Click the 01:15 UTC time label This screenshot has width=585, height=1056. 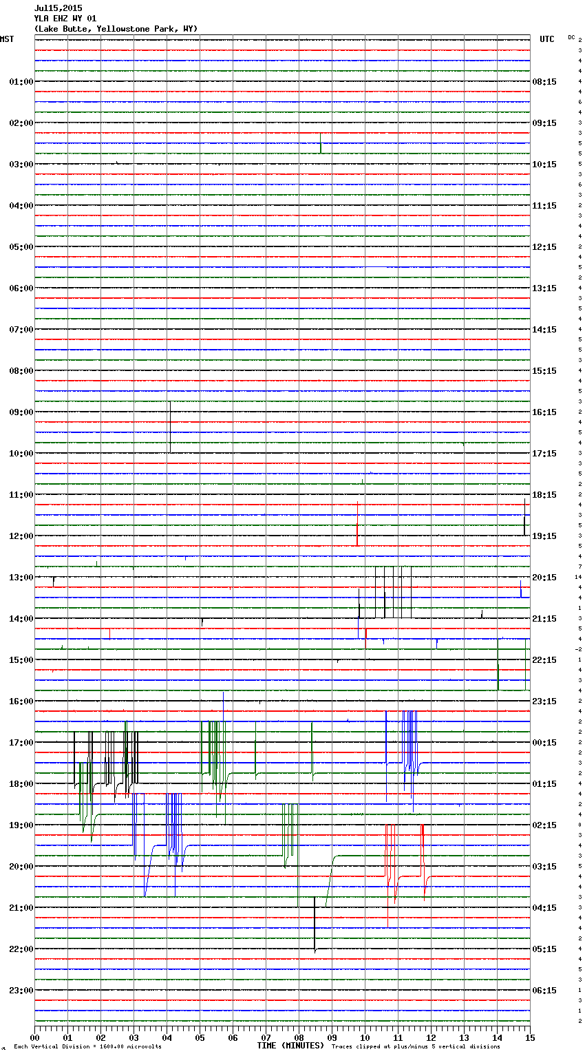point(544,784)
